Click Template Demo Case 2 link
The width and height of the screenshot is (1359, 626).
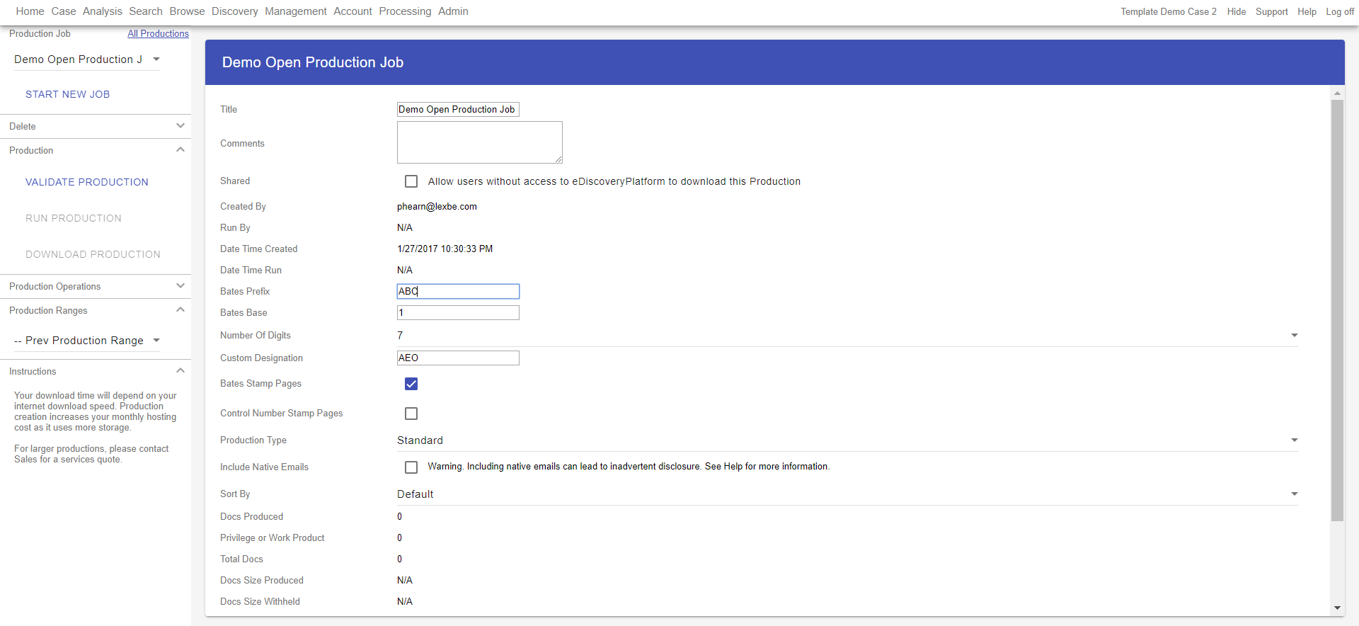[1169, 12]
